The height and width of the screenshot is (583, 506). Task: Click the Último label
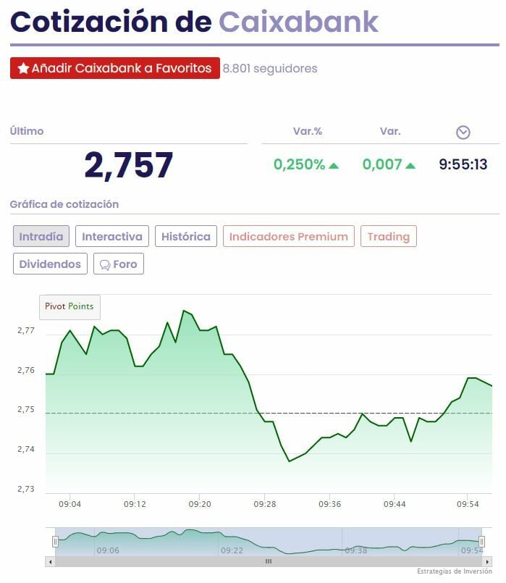tap(27, 131)
